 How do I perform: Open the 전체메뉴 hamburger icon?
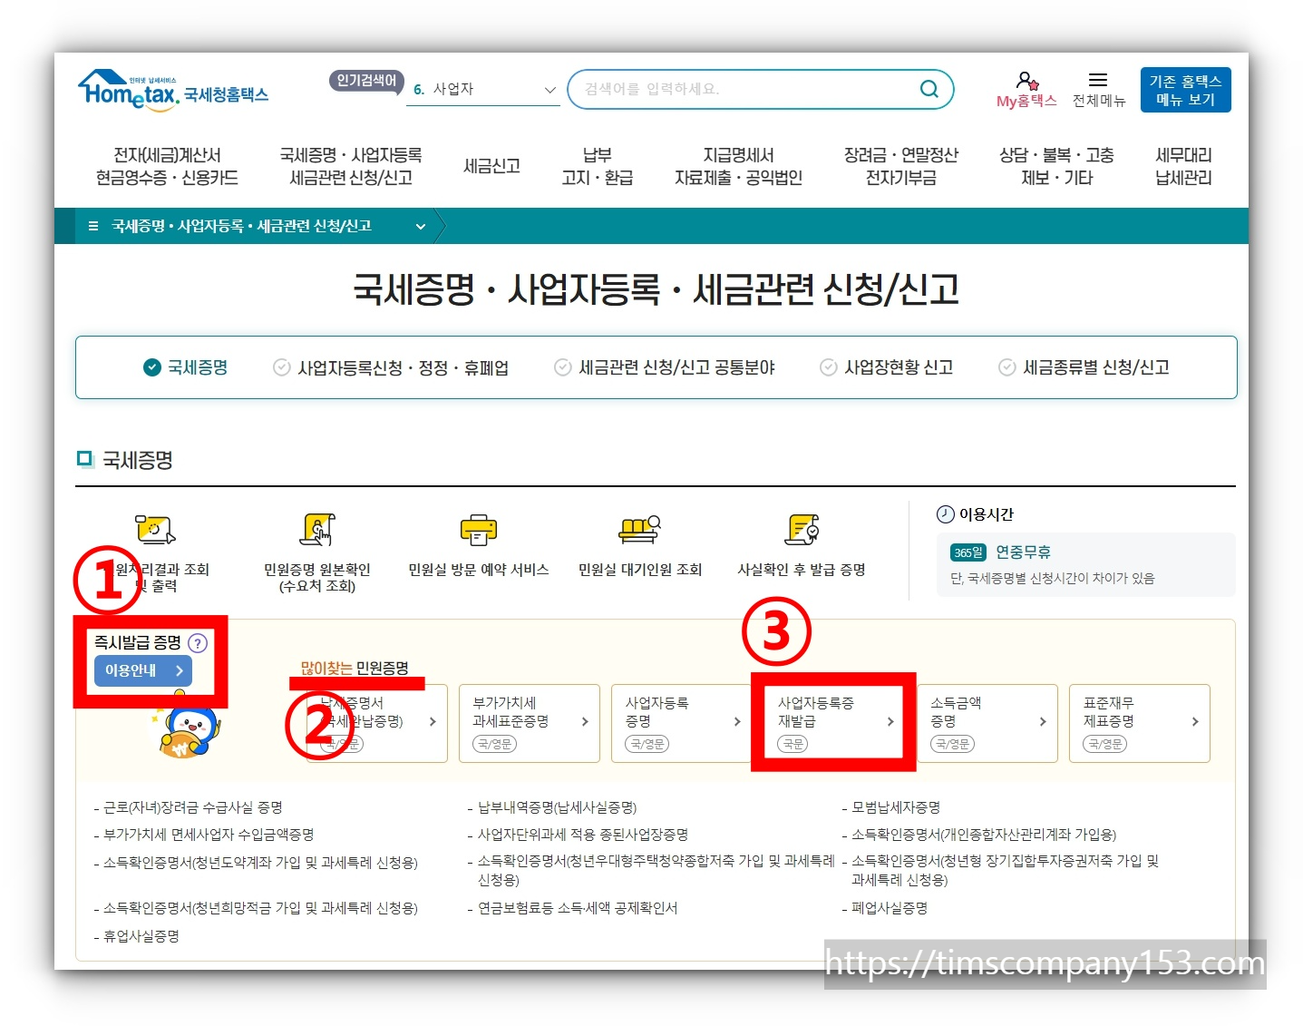tap(1097, 80)
